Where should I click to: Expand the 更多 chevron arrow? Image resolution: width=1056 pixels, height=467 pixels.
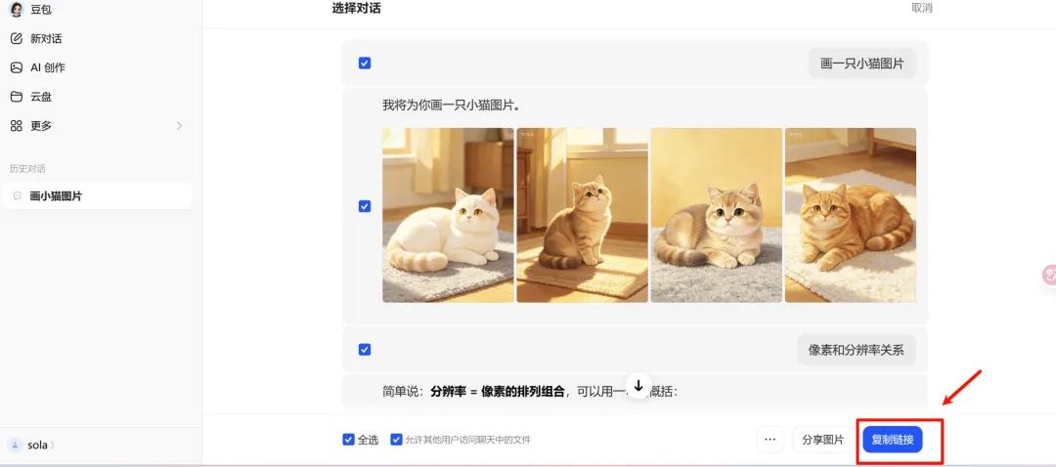(179, 126)
